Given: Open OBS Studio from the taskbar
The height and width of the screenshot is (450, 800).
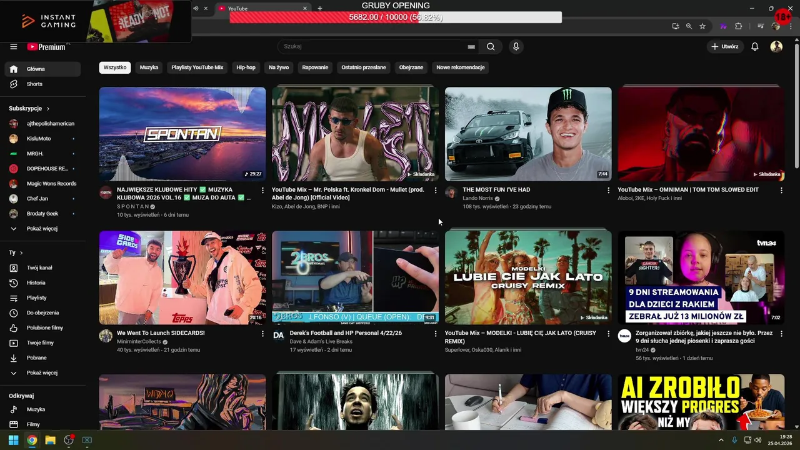Looking at the screenshot, I should pyautogui.click(x=69, y=440).
